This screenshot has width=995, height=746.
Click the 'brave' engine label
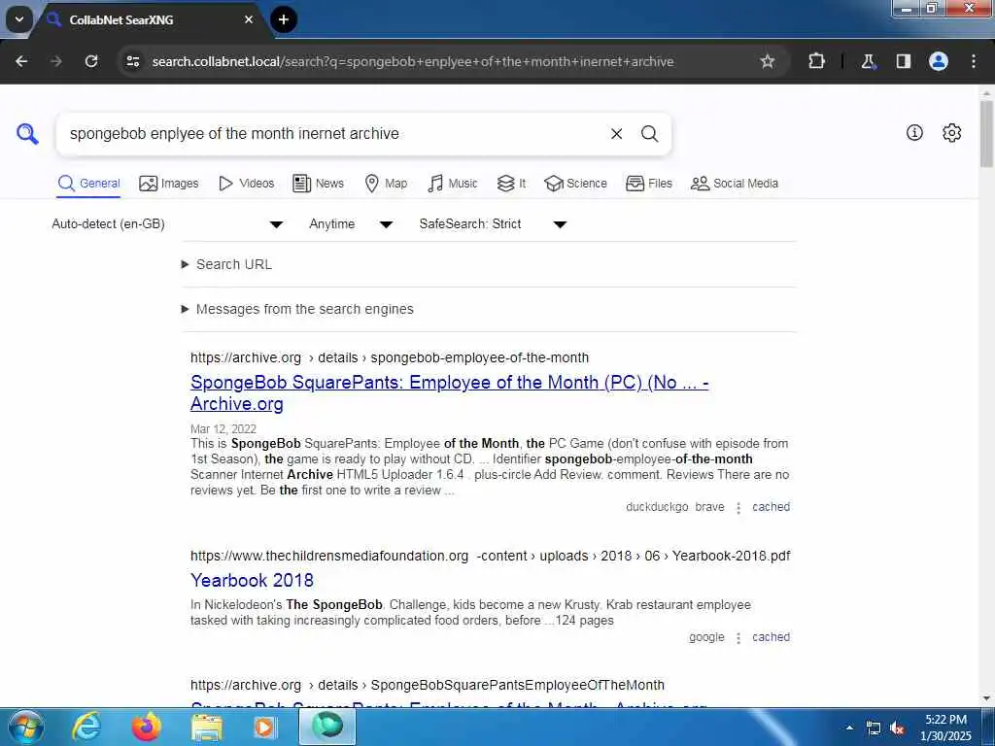click(709, 507)
